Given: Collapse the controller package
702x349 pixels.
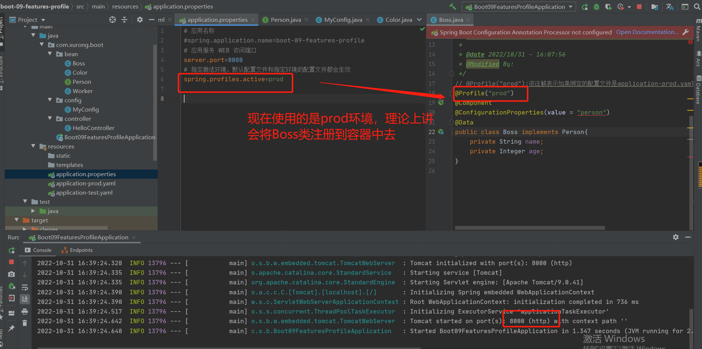Looking at the screenshot, I should point(50,119).
